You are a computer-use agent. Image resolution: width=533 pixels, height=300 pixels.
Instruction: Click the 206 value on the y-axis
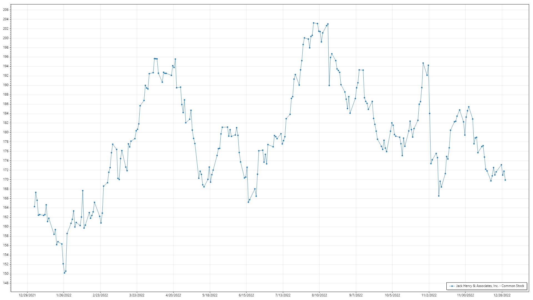(6, 10)
